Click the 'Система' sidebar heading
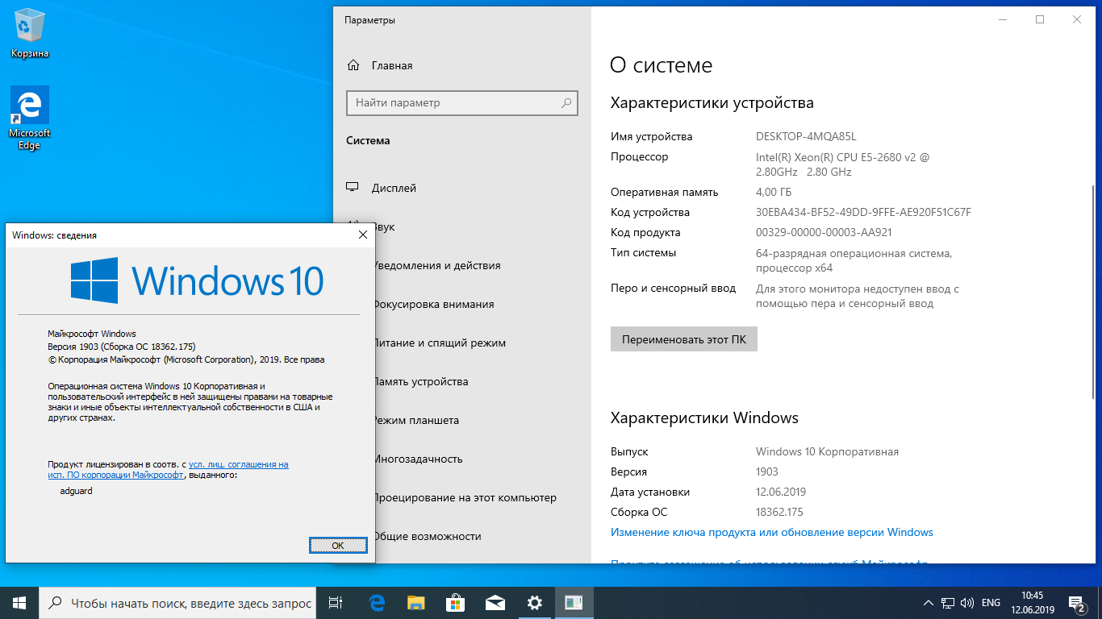Screen dimensions: 1102x619 (368, 140)
